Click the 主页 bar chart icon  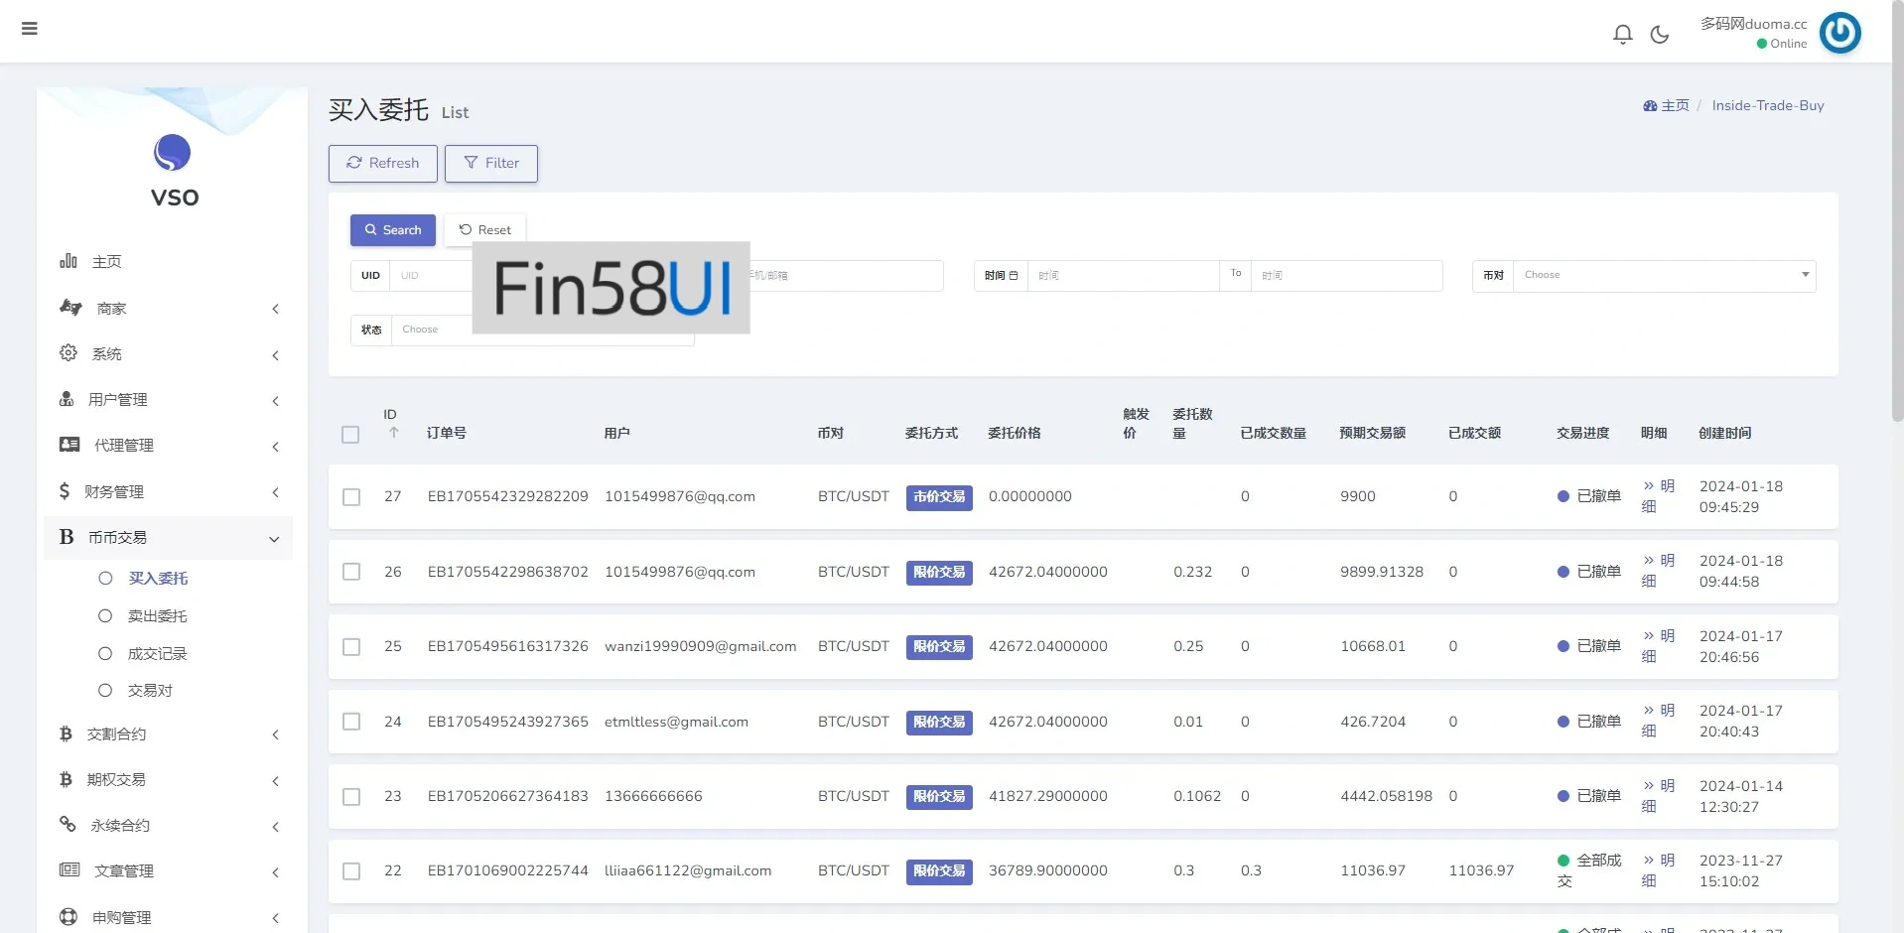tap(68, 261)
